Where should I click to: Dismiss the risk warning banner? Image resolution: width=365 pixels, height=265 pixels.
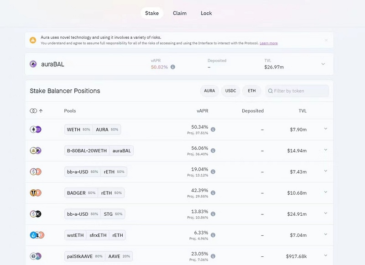point(326,40)
